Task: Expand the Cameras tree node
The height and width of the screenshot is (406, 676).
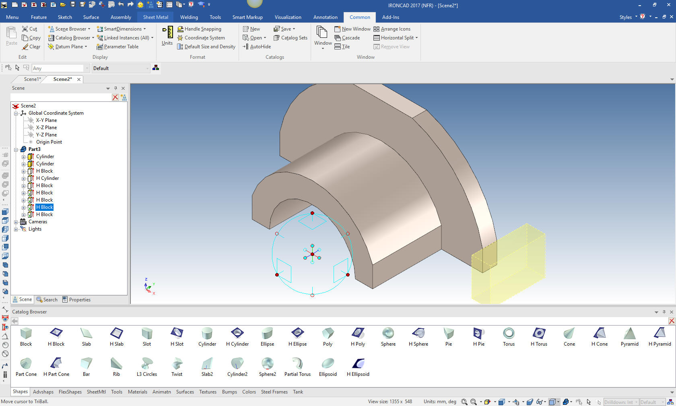Action: pyautogui.click(x=16, y=222)
